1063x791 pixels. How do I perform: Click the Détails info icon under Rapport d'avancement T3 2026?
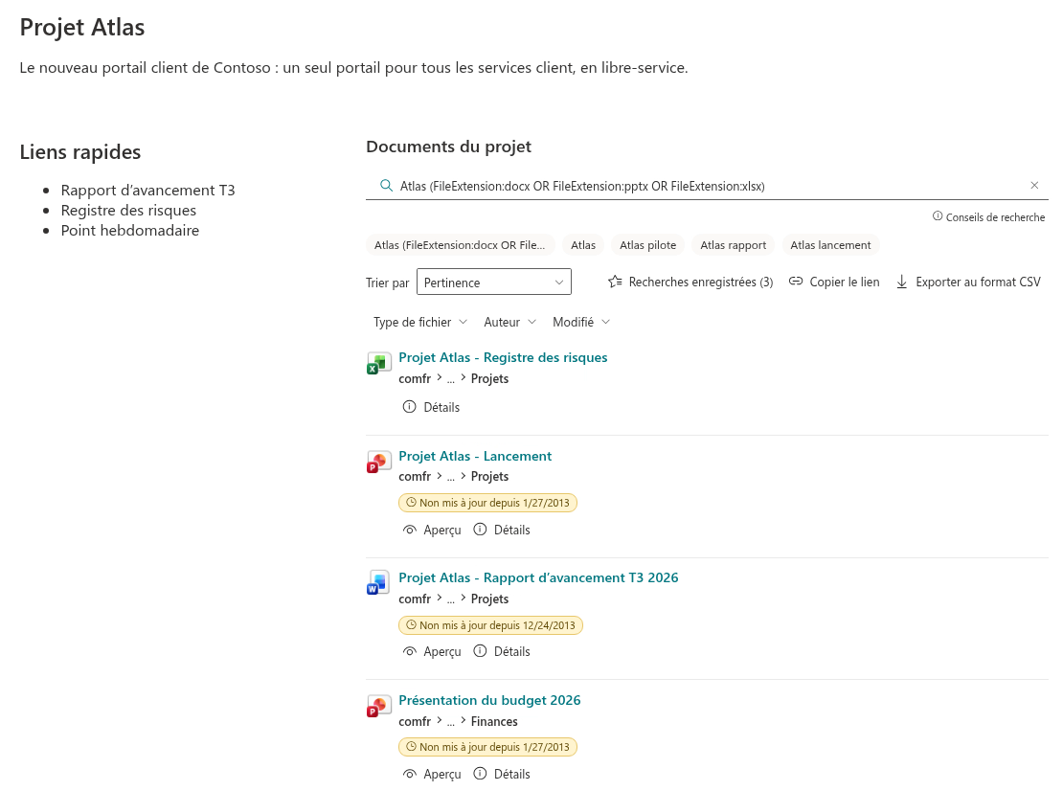[x=480, y=650]
